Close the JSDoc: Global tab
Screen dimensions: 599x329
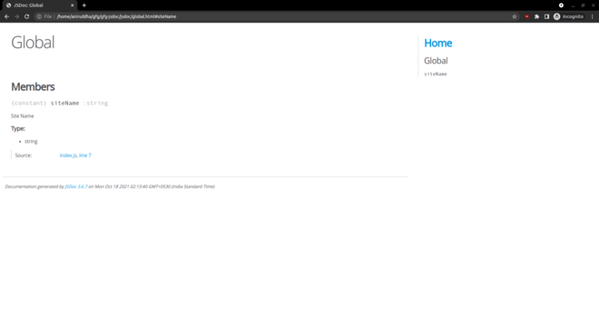click(x=73, y=5)
